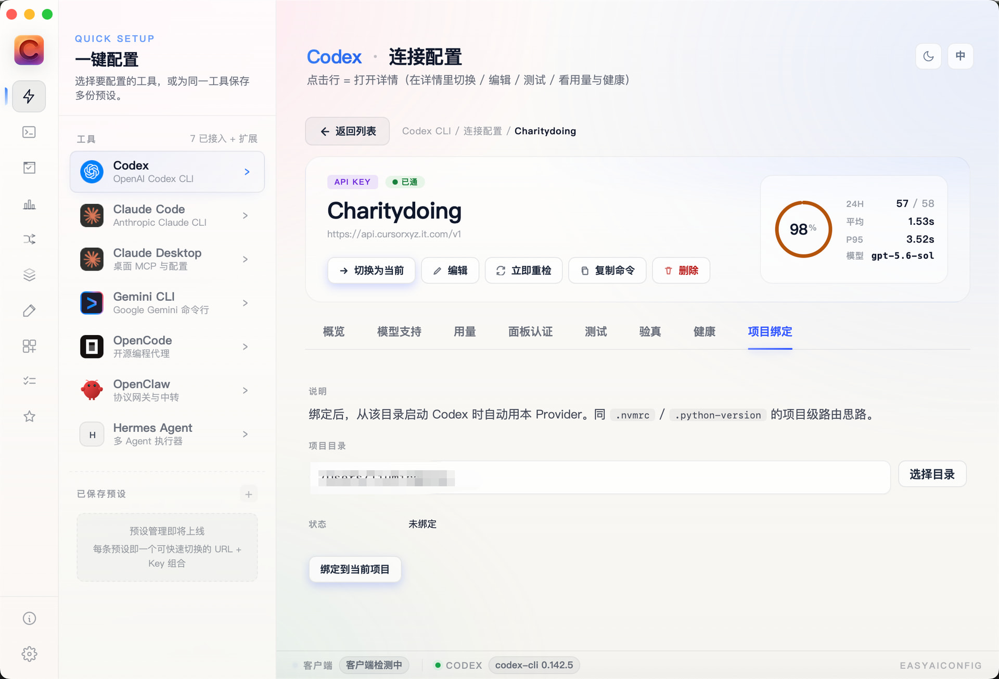Expand the Gemini CLI row chevron
The image size is (999, 679).
tap(246, 303)
